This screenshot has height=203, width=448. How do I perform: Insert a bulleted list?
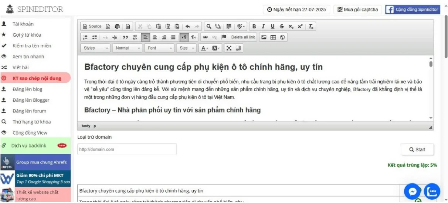(94, 37)
